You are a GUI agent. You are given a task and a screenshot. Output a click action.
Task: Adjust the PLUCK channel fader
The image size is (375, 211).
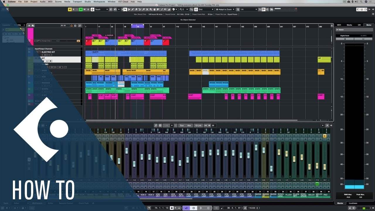[287, 154]
